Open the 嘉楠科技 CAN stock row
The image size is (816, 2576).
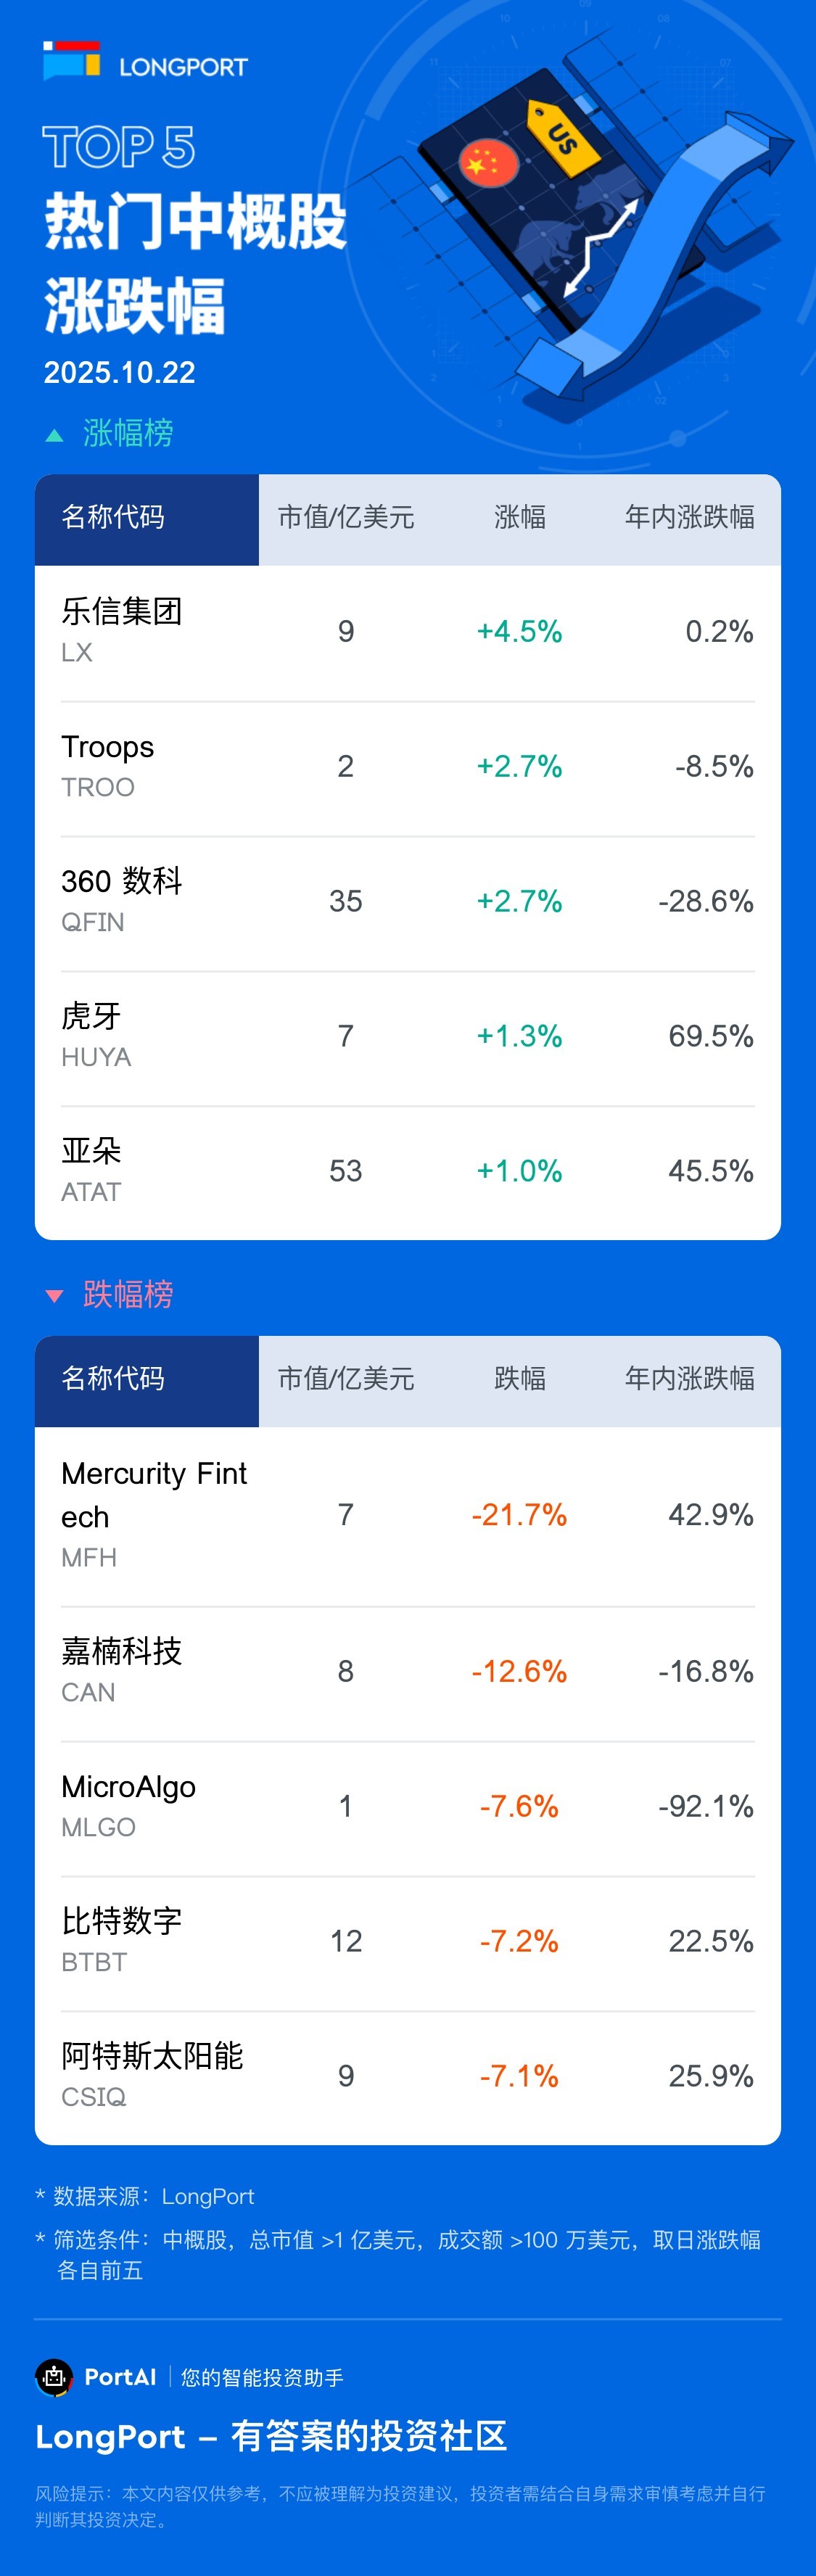point(407,1671)
